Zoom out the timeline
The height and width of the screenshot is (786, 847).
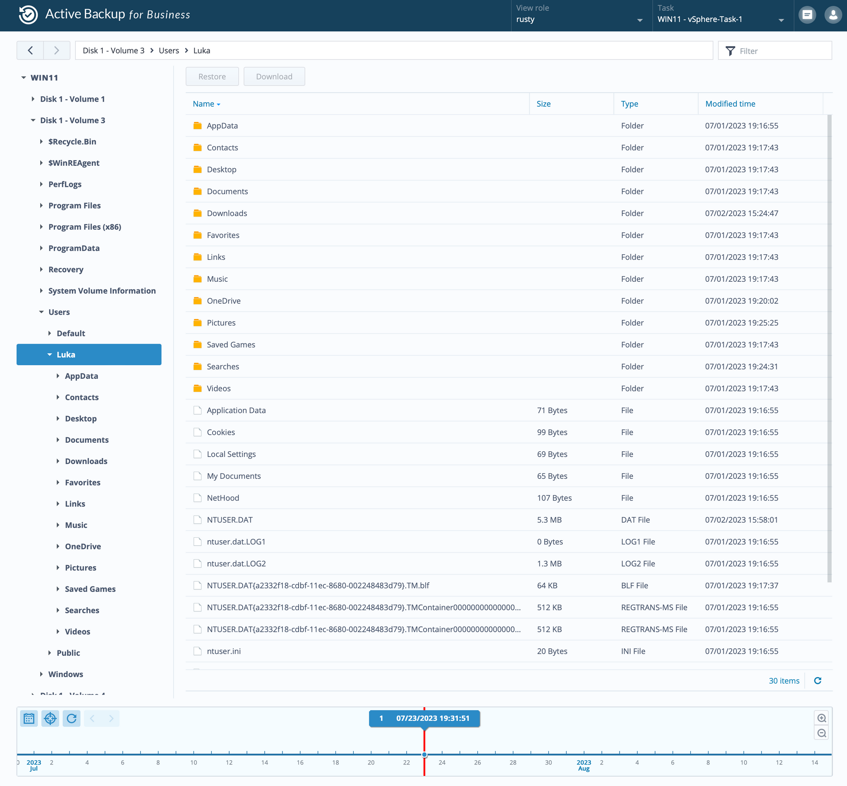pos(822,733)
